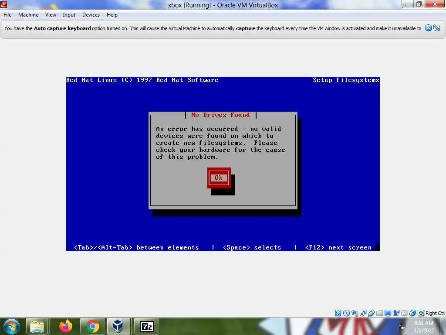Launch Firefox from taskbar
The width and height of the screenshot is (446, 335).
pos(66,326)
